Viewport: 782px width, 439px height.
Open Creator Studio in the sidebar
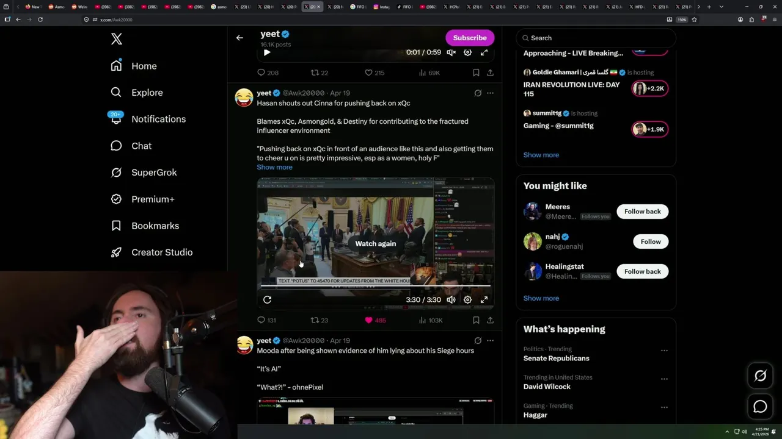coord(152,252)
